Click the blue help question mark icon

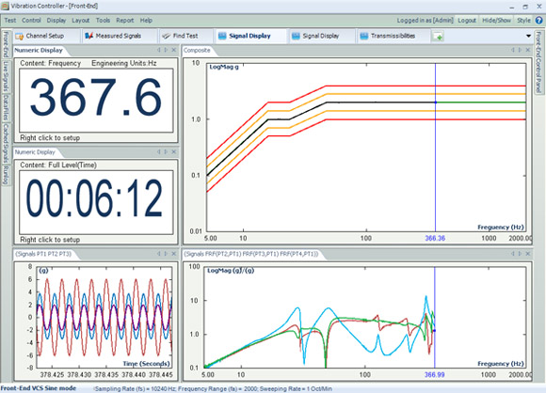click(x=538, y=20)
